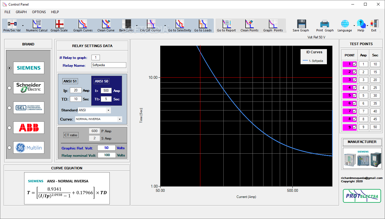This screenshot has height=219, width=385.
Task: Click the Exit door icon
Action: pos(374,24)
